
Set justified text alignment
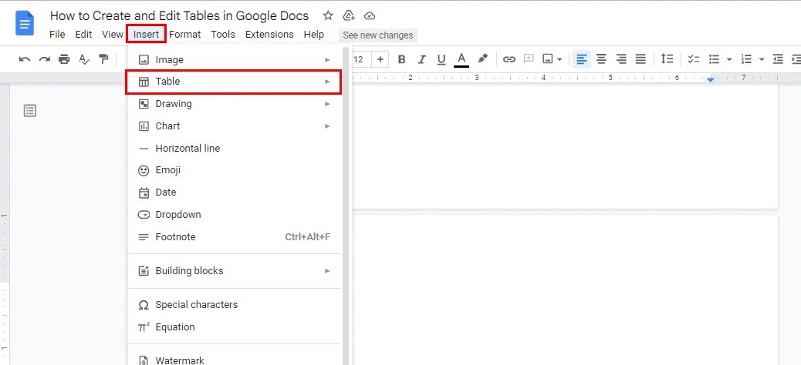click(x=640, y=59)
